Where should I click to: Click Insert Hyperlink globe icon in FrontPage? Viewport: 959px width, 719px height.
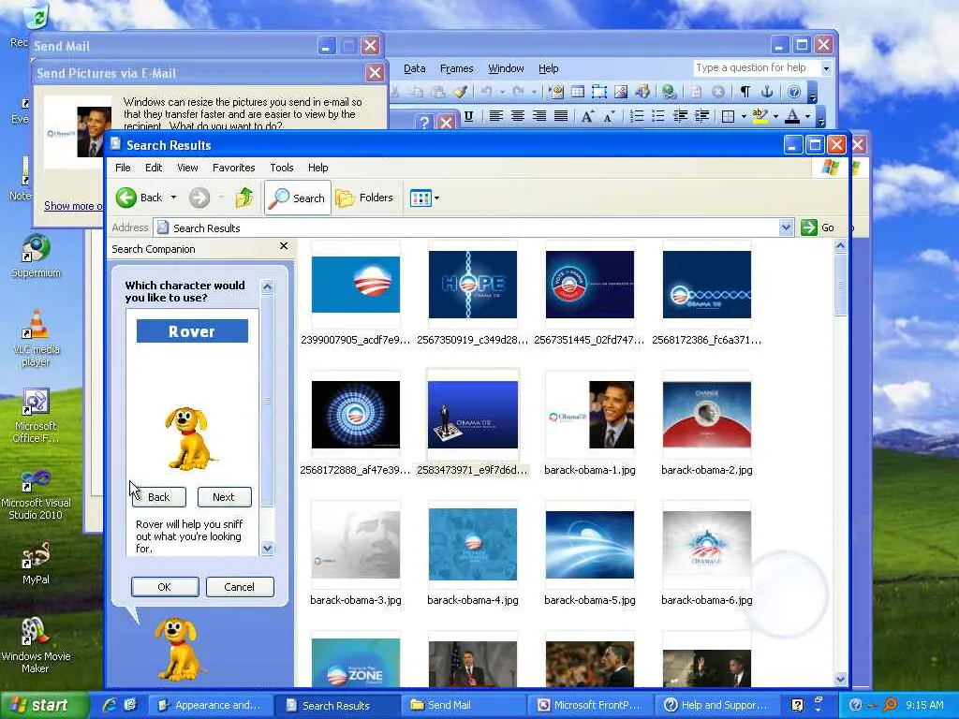coord(669,92)
